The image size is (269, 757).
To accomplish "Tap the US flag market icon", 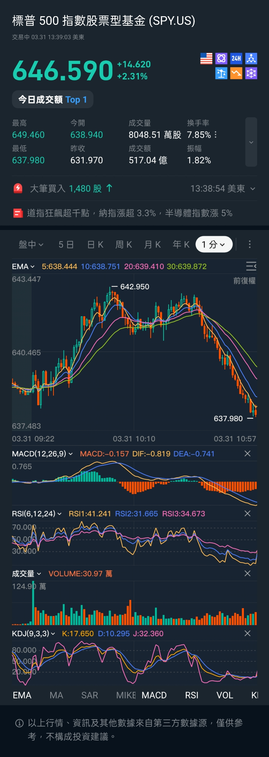I will click(206, 59).
